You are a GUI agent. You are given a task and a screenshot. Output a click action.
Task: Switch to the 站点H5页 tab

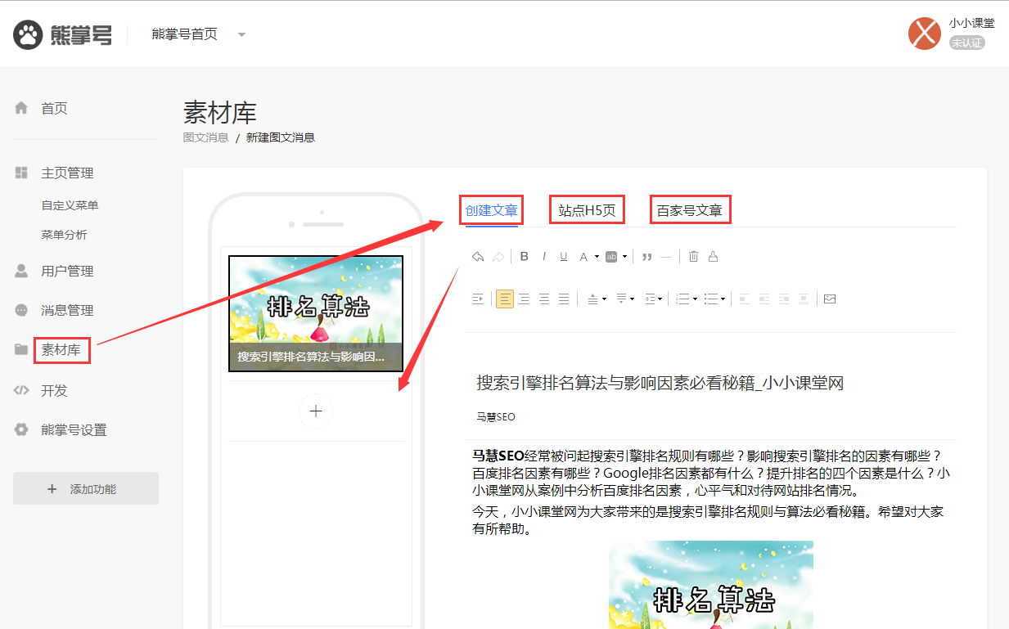(587, 210)
